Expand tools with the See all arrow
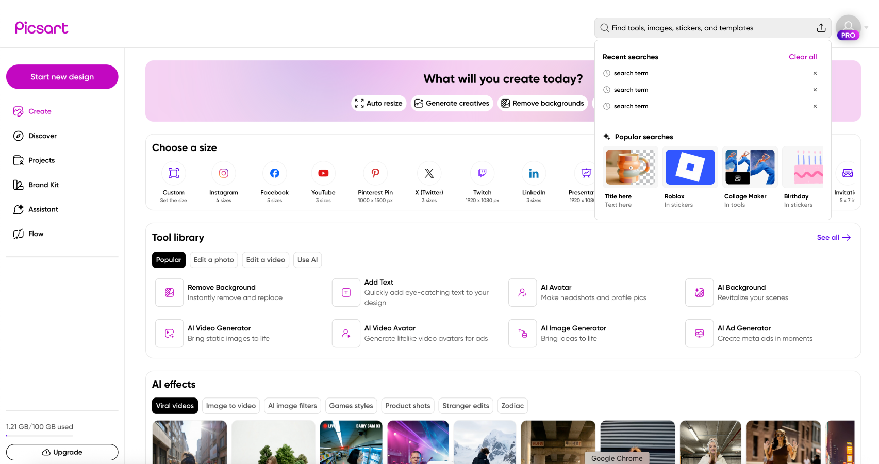The height and width of the screenshot is (464, 879). (833, 237)
